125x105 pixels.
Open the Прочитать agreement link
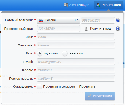click(x=87, y=87)
